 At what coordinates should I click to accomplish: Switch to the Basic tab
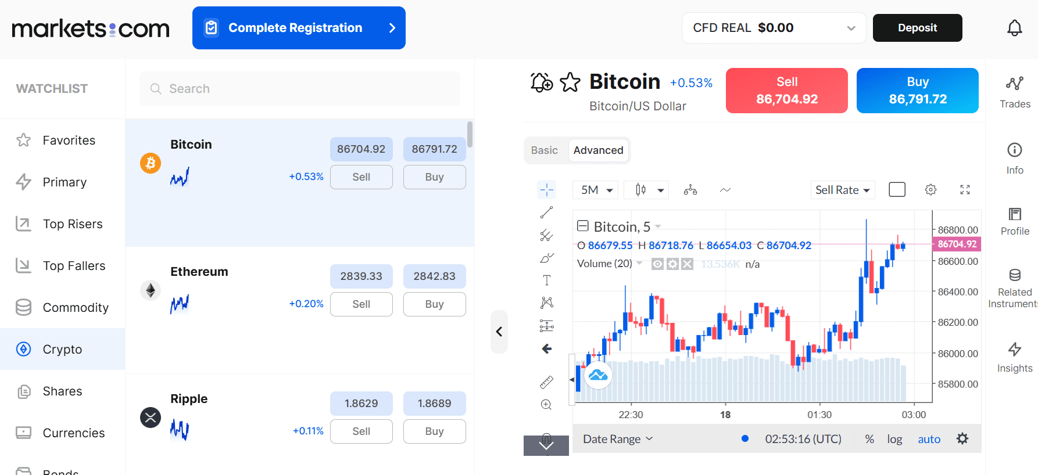point(545,150)
